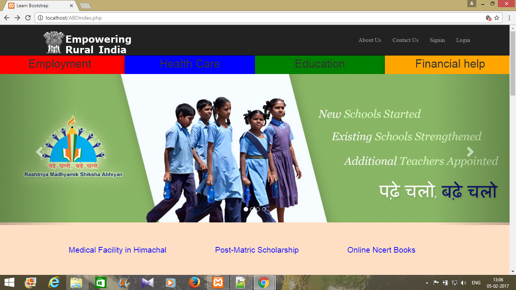Viewport: 516px width, 290px height.
Task: Jump to the last carousel slide dot
Action: [x=264, y=208]
